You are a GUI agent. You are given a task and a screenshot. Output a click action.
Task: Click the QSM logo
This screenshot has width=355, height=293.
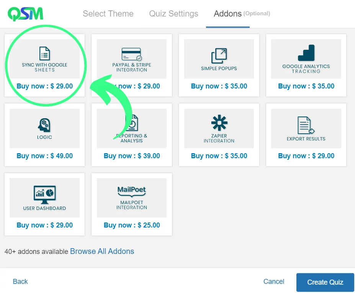tap(25, 14)
